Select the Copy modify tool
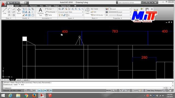This screenshot has width=175, height=98. point(23,9)
